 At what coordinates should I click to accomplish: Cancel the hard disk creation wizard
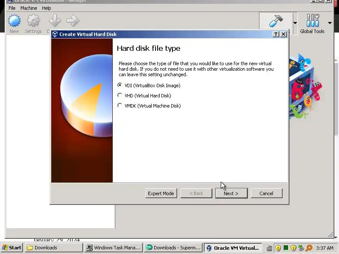267,193
